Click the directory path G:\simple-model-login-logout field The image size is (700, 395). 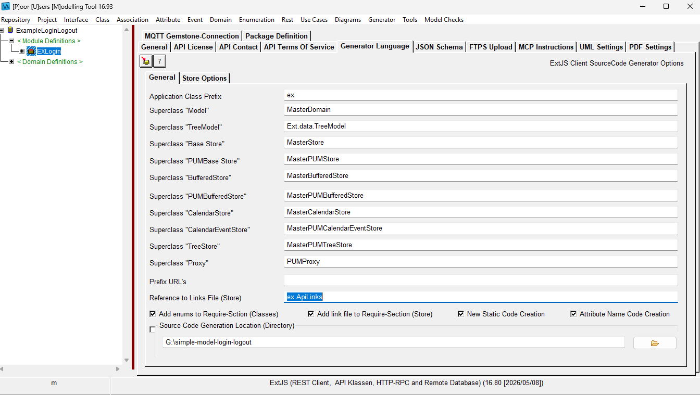[x=393, y=342]
